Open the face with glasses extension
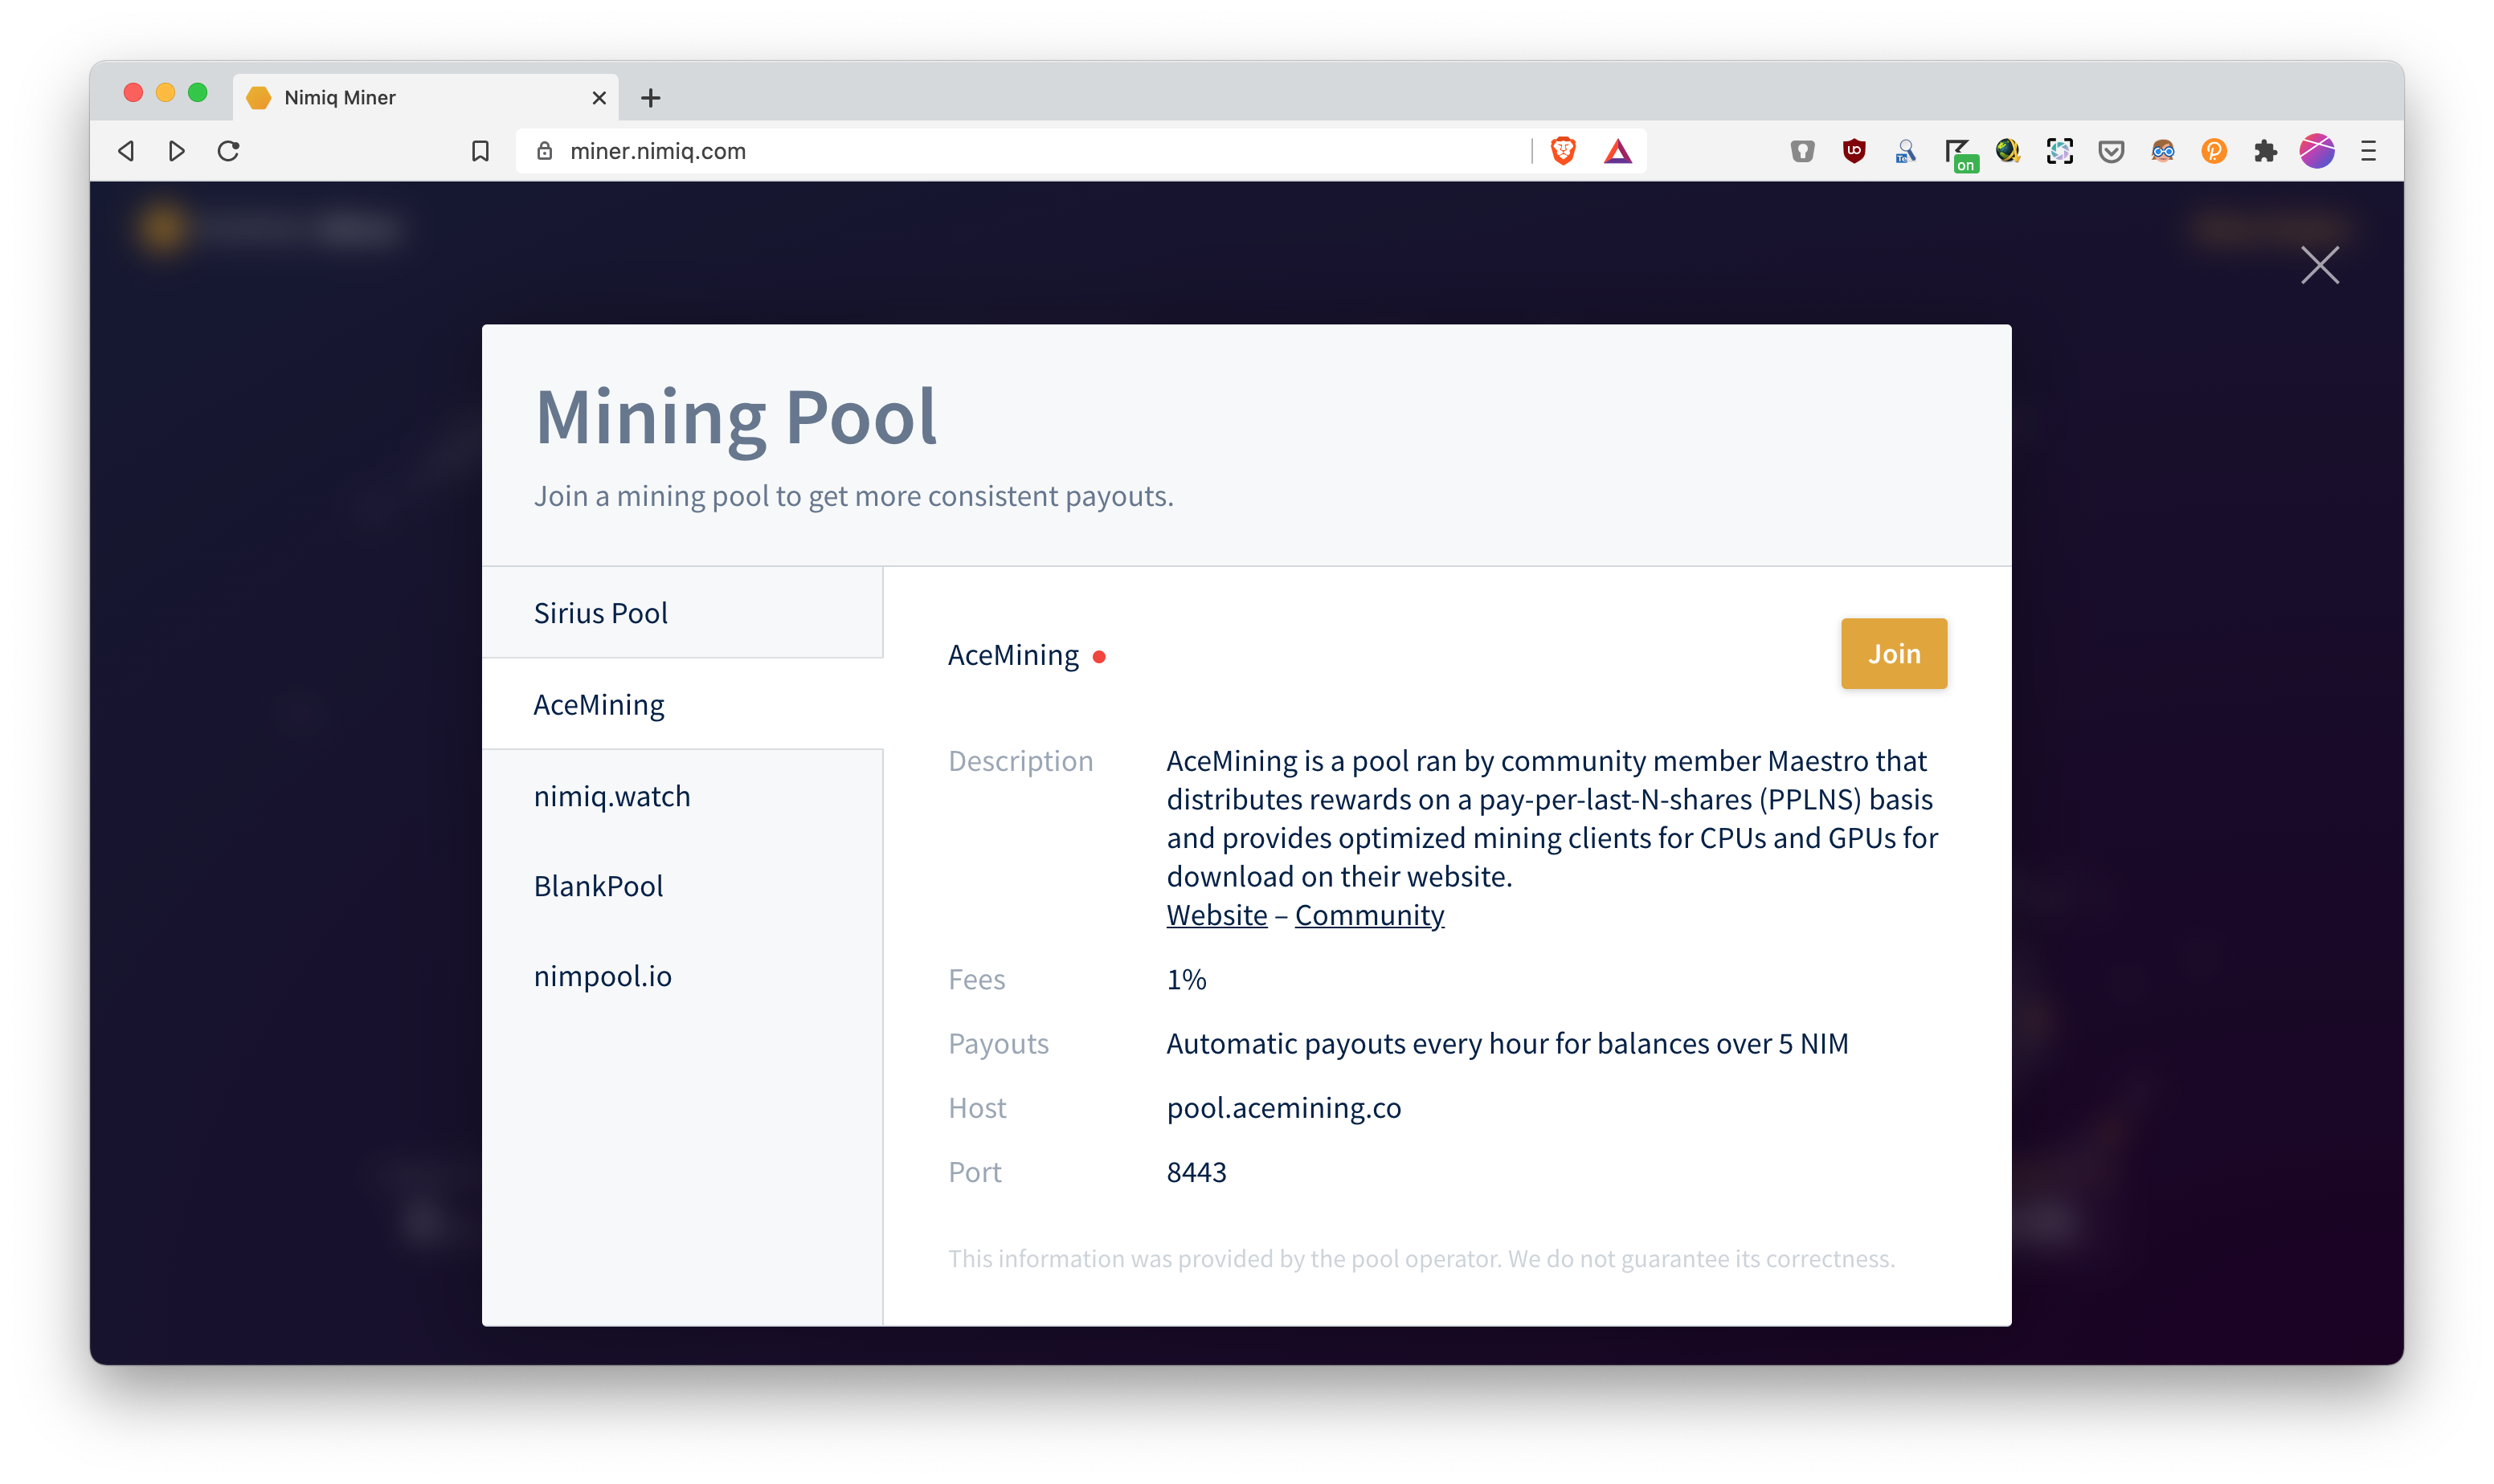The image size is (2494, 1484). tap(2162, 151)
